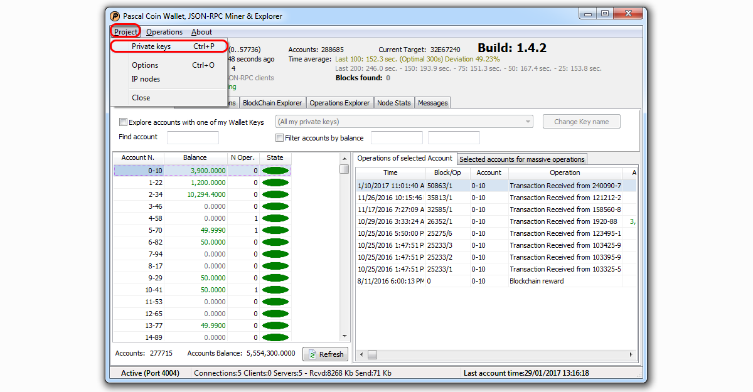Image resolution: width=753 pixels, height=392 pixels.
Task: Tick the Filter accounts by balance checkbox
Action: coord(280,138)
